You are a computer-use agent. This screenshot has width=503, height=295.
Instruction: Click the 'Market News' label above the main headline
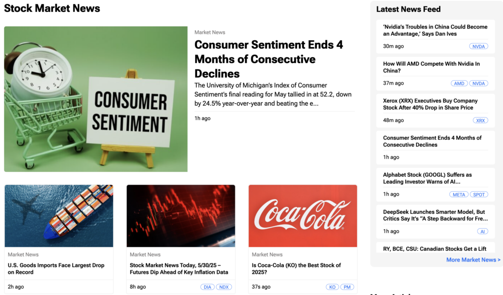point(210,32)
